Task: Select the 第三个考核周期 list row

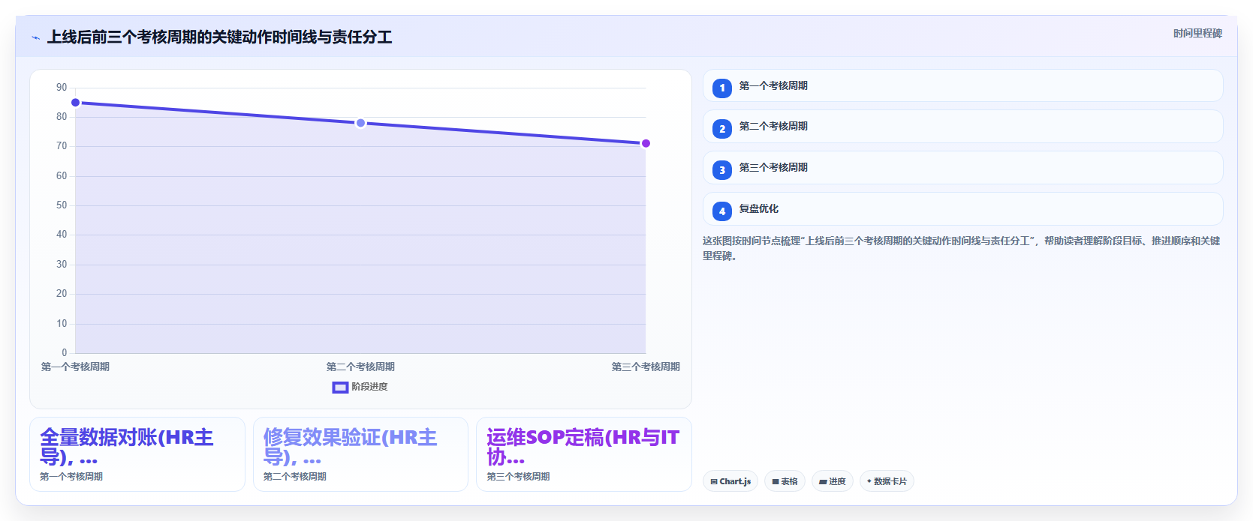Action: 963,168
